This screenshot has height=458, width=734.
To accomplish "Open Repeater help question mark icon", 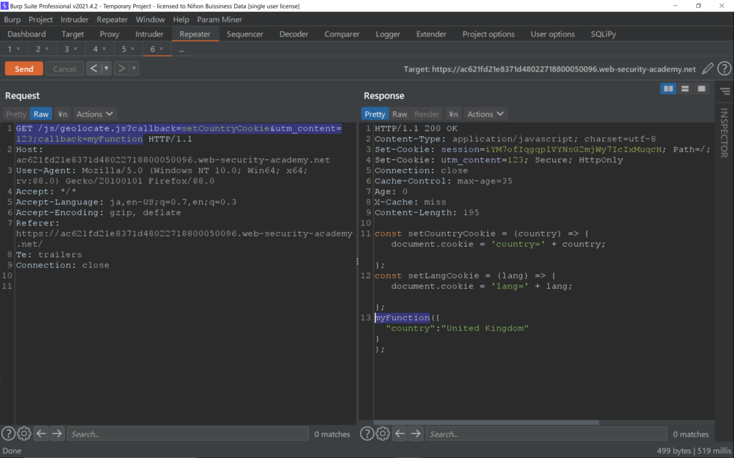I will click(724, 69).
